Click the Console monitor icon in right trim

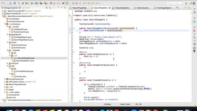pyautogui.click(x=195, y=44)
